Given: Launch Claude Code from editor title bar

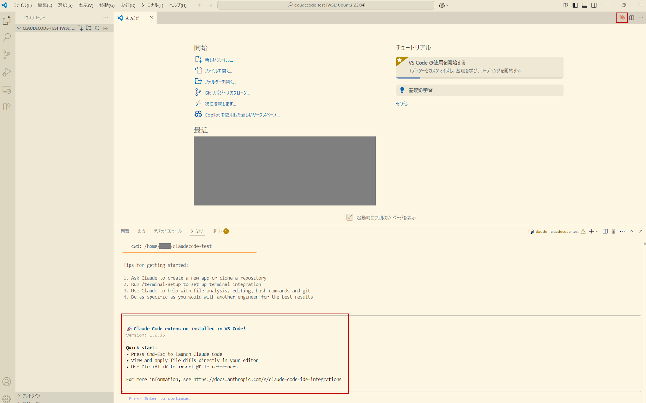Looking at the screenshot, I should pyautogui.click(x=622, y=18).
